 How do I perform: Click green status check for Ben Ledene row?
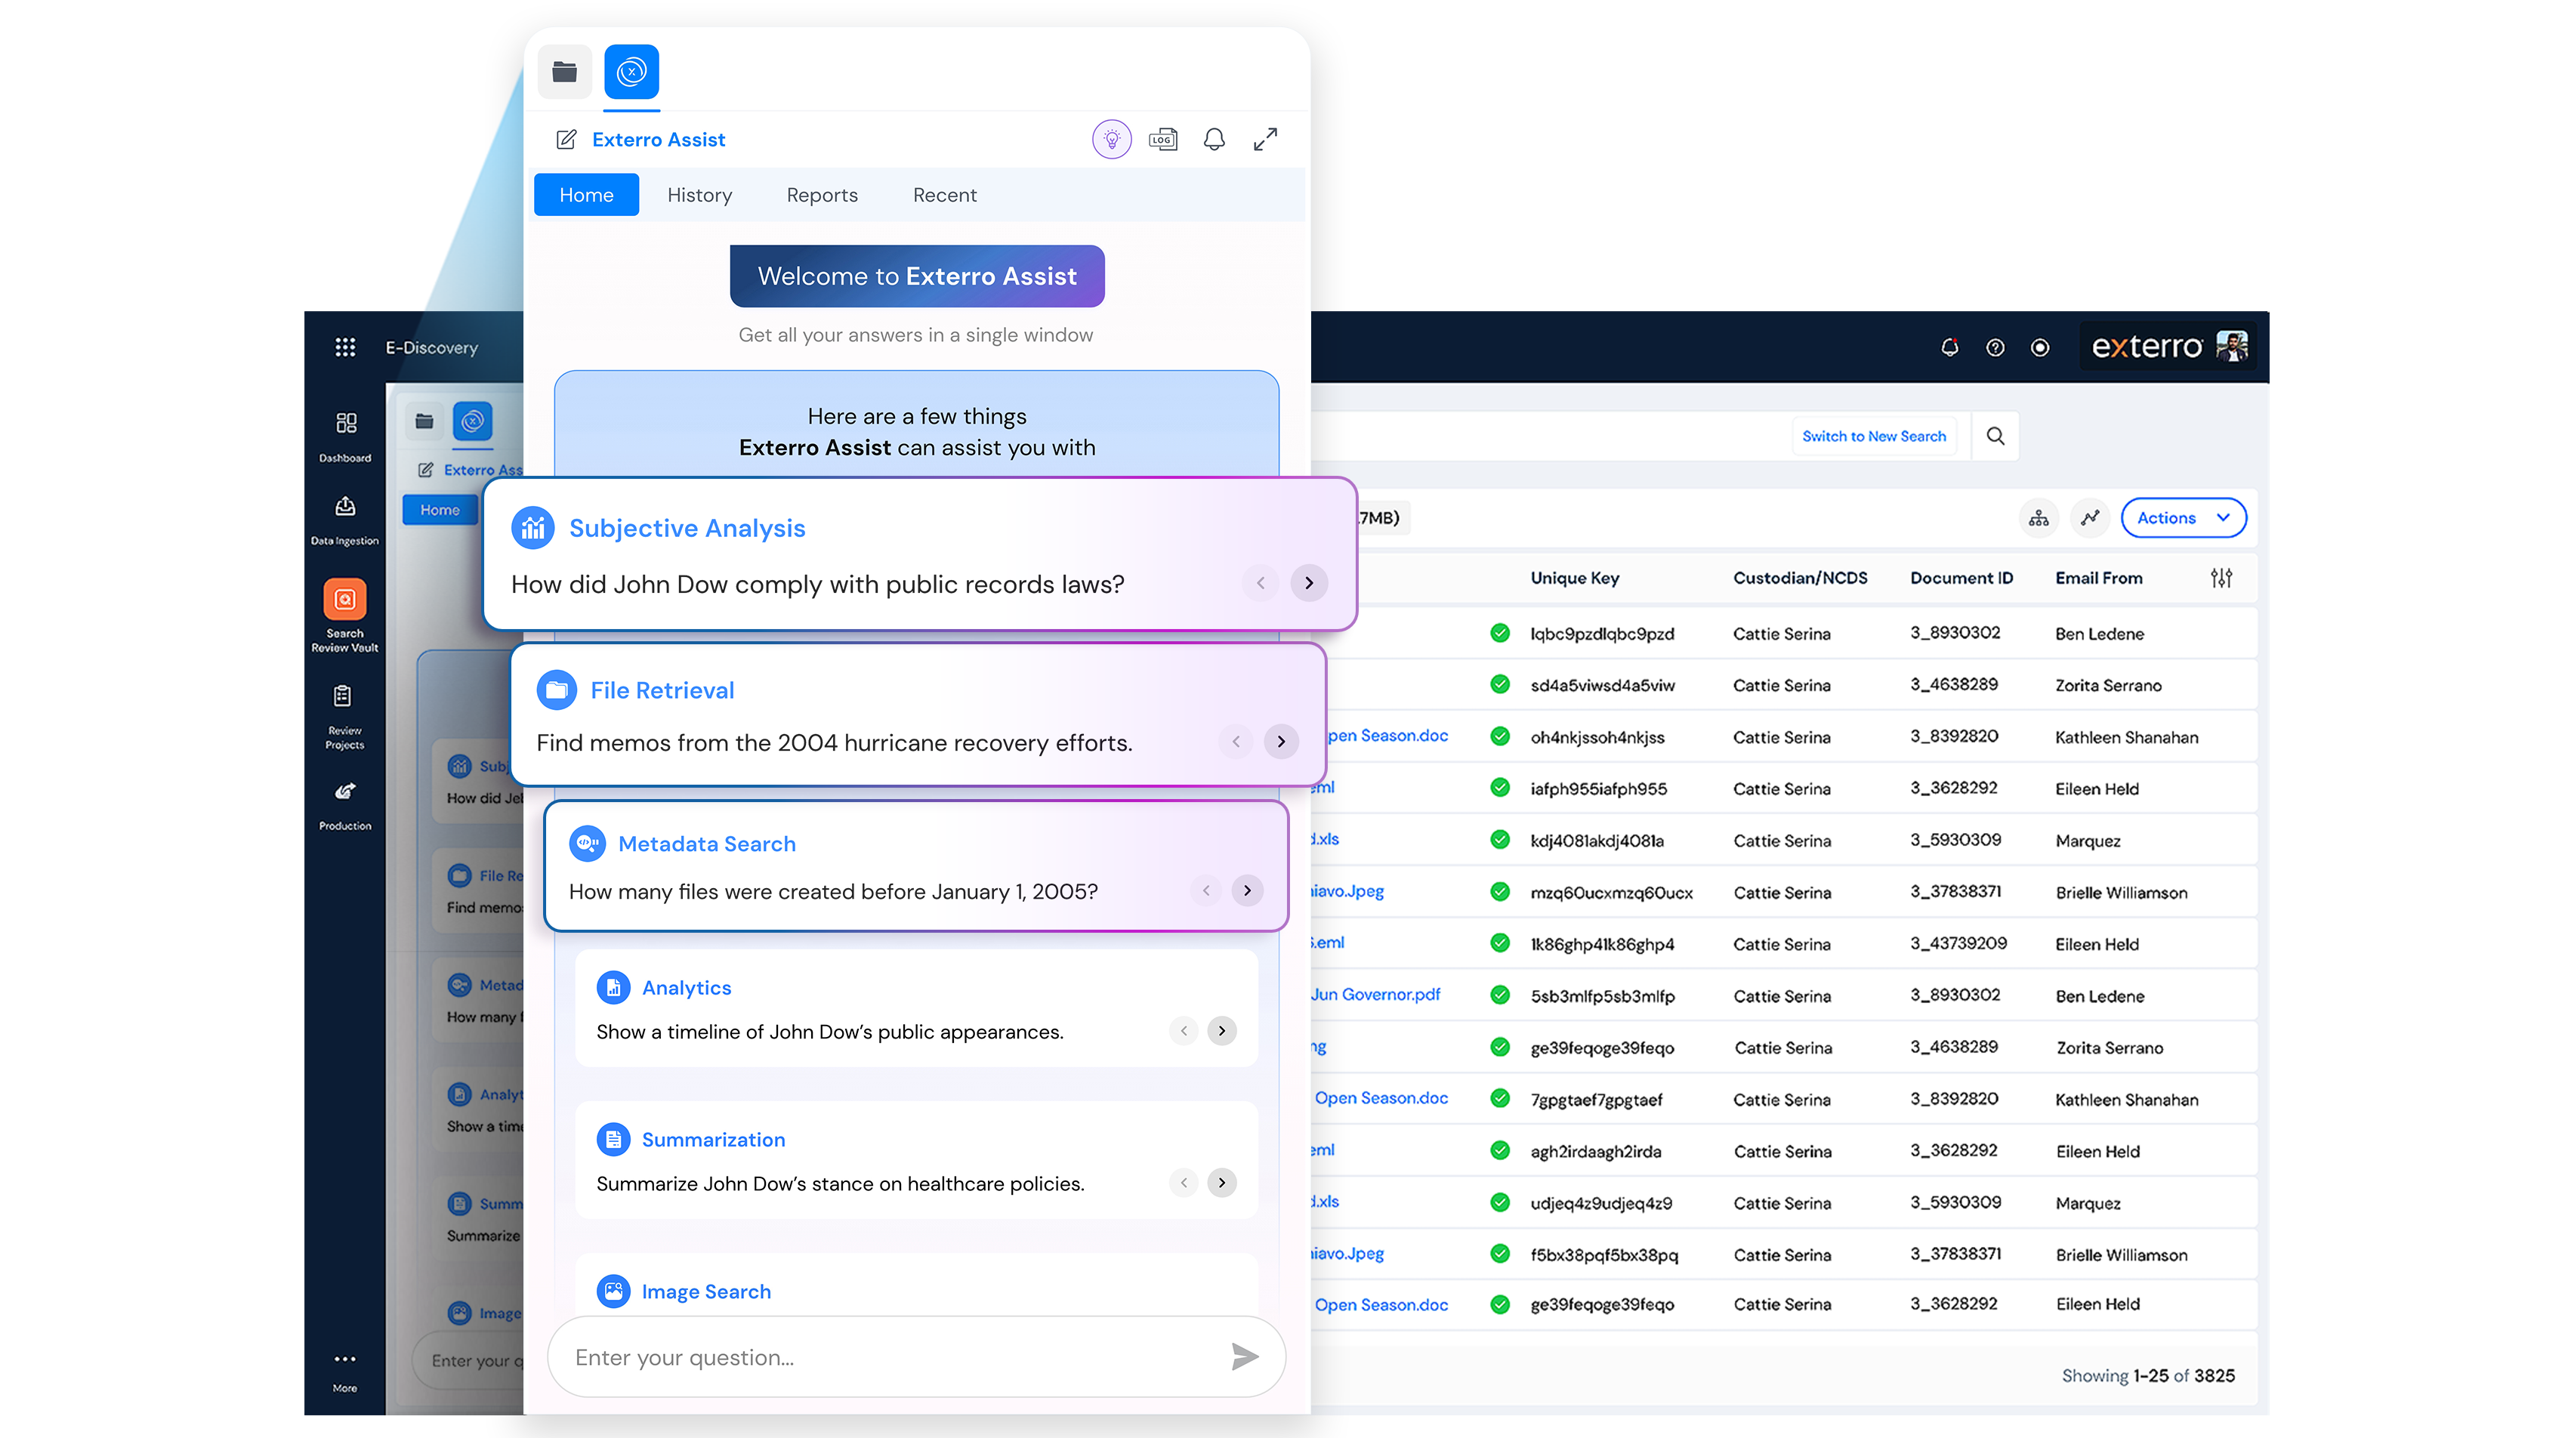click(1499, 633)
